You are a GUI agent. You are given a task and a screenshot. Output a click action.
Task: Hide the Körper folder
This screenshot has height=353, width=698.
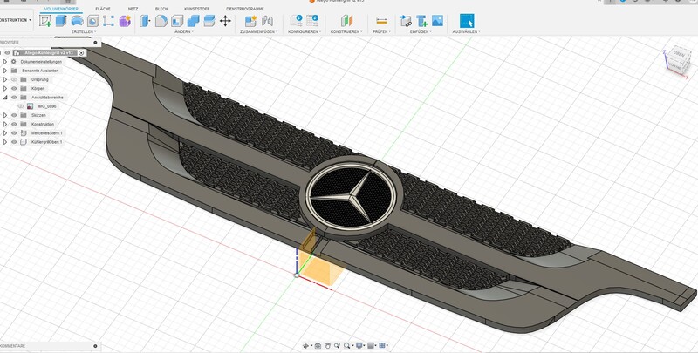(x=14, y=89)
